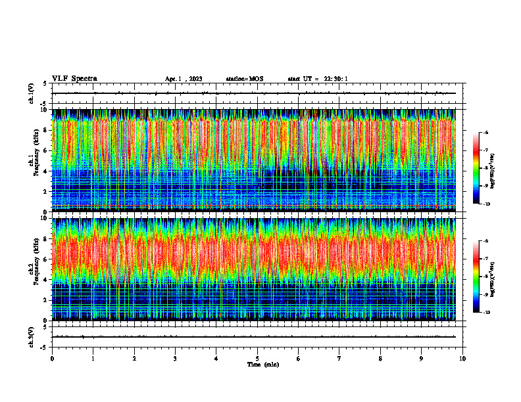Click time axis tick label "0"
Image resolution: width=521 pixels, height=402 pixels.
coord(52,359)
